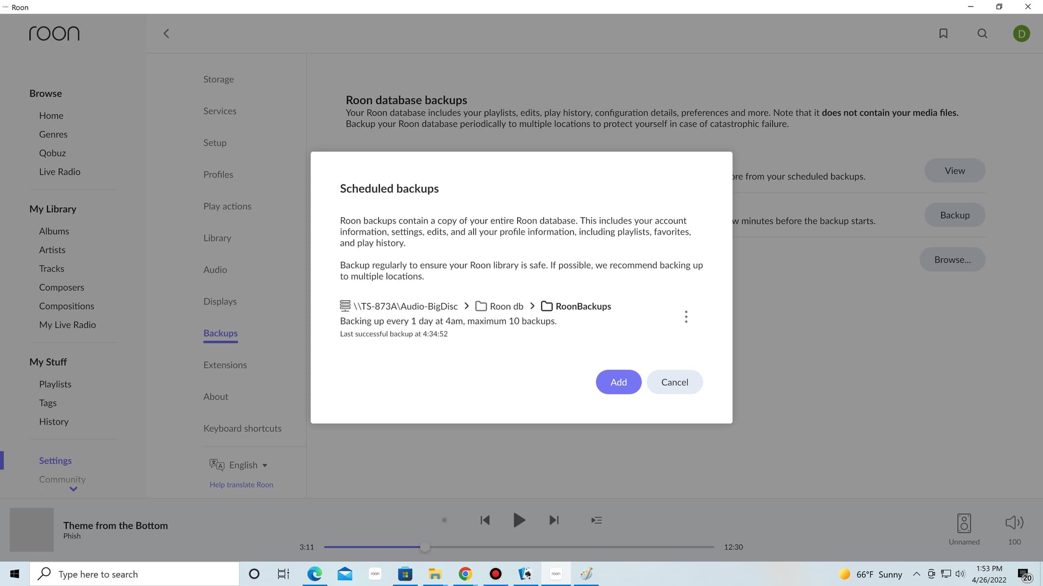This screenshot has width=1043, height=586.
Task: Open Microsoft Store from taskbar
Action: point(405,574)
